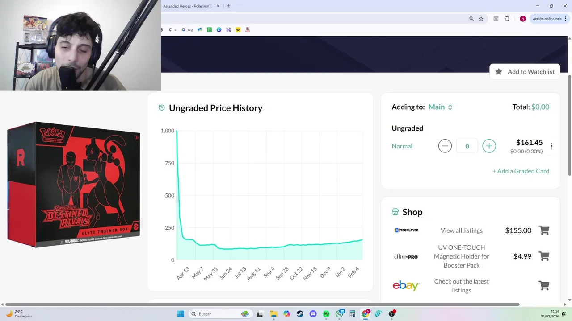Click the weather widget showing 24°C

(x=19, y=314)
